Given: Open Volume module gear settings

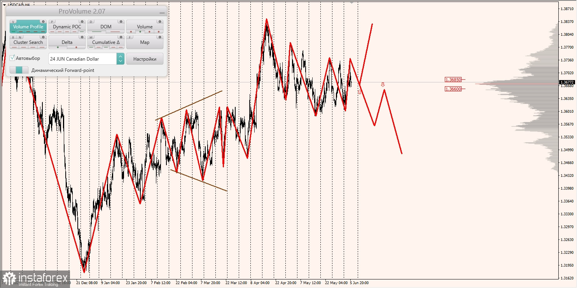Looking at the screenshot, I should (160, 21).
